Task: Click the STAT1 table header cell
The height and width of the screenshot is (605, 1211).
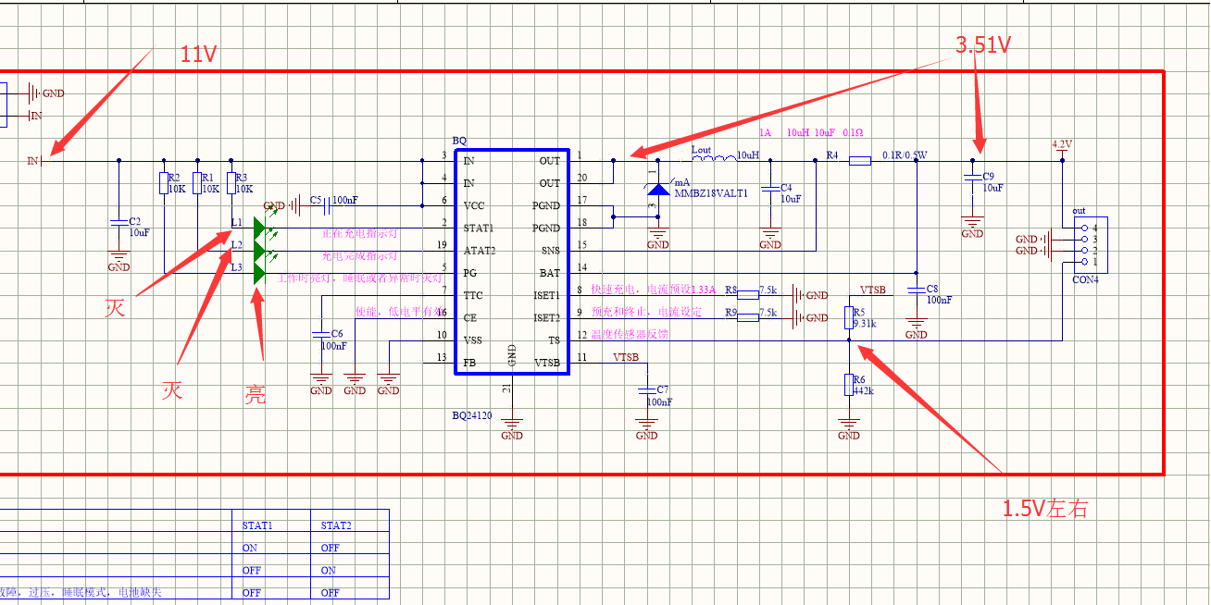Action: (x=270, y=525)
